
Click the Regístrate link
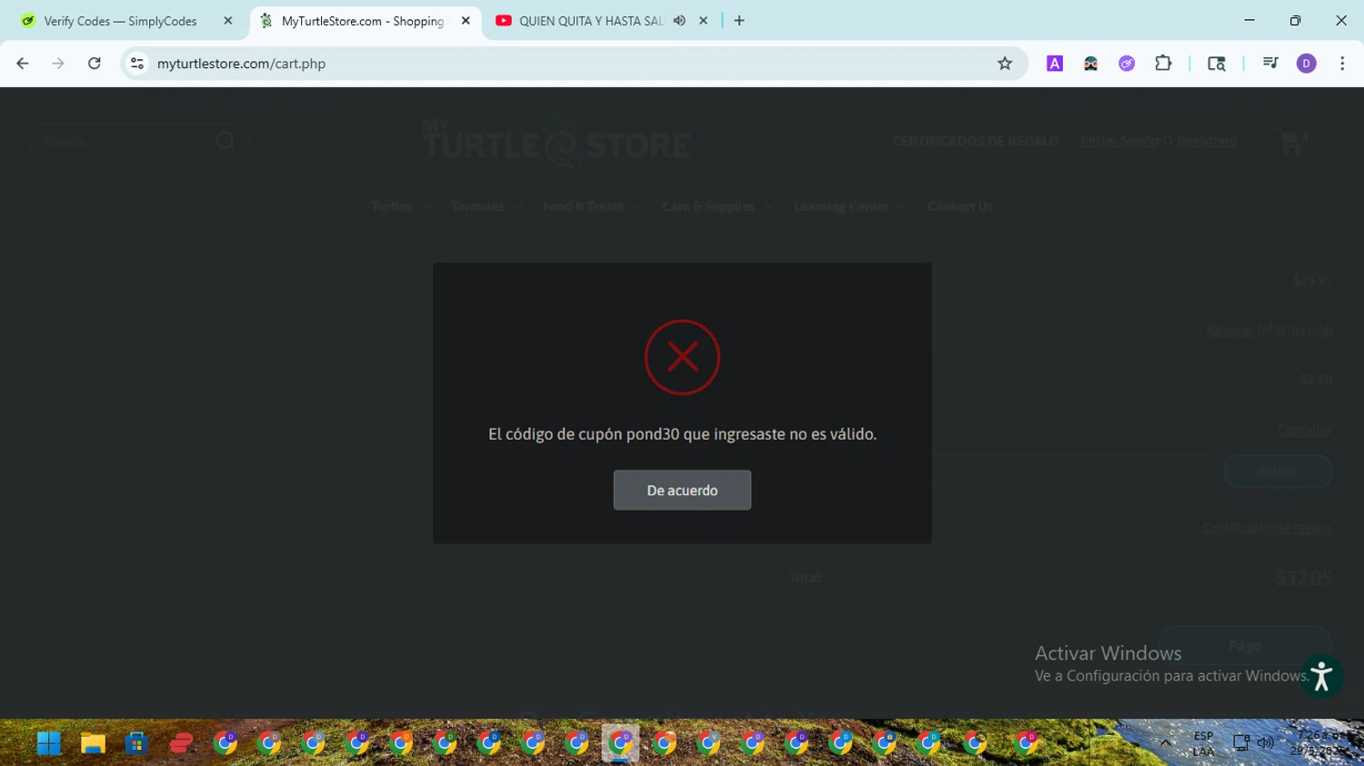coord(1207,141)
